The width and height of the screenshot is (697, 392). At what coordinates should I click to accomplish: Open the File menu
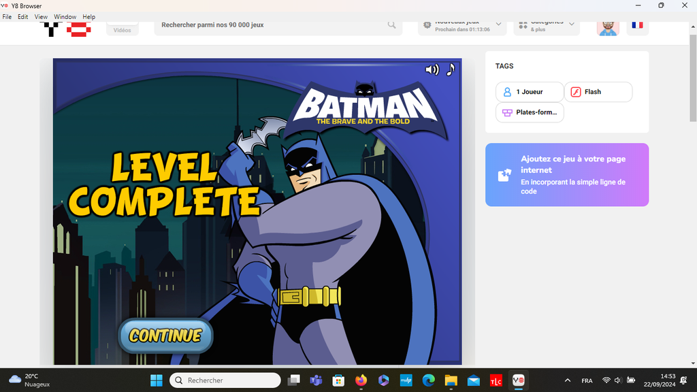click(x=7, y=16)
